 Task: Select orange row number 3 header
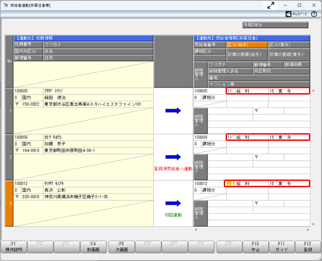pyautogui.click(x=9, y=203)
